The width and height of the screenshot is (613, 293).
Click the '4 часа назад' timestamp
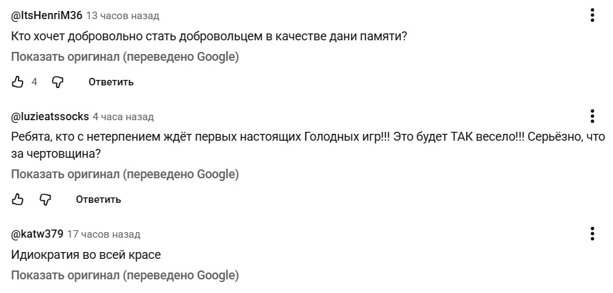(x=123, y=117)
